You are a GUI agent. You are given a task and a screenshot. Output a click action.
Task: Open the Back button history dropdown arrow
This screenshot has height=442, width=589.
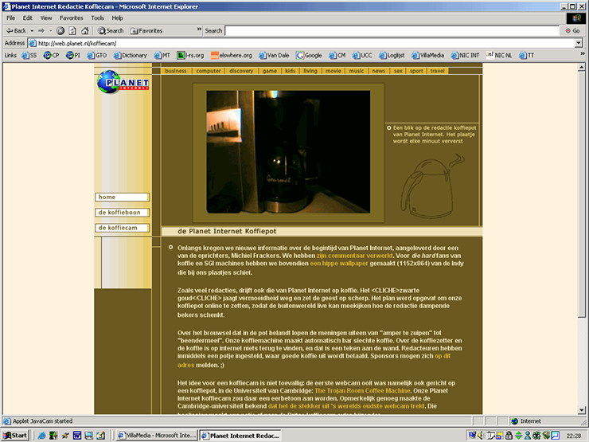click(x=30, y=30)
